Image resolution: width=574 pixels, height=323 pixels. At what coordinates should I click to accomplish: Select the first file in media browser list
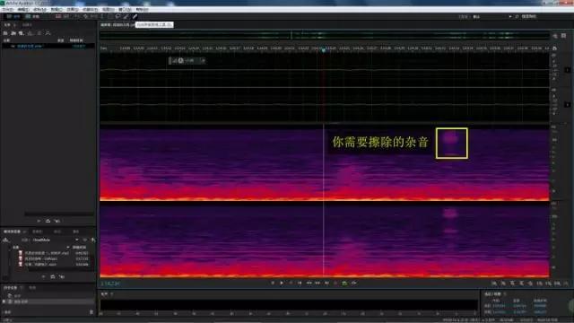[x=55, y=253]
